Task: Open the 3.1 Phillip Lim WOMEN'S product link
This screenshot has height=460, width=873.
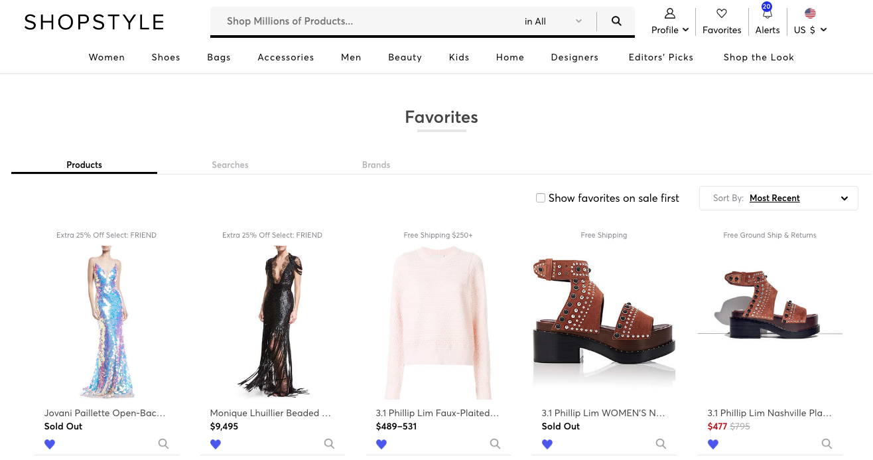Action: click(603, 413)
